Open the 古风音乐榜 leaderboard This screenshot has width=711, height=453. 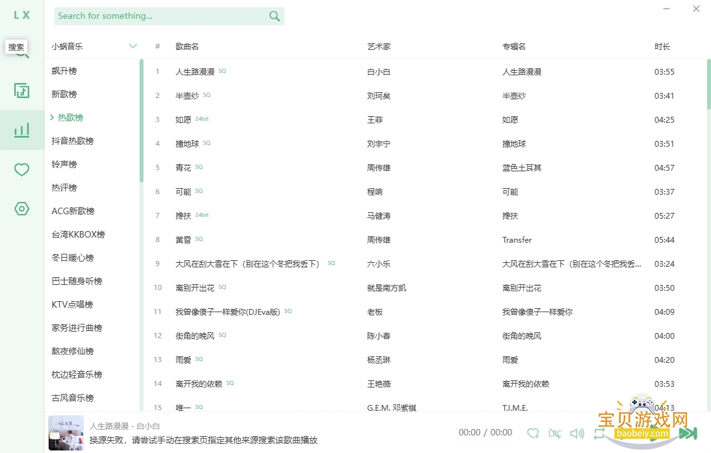point(73,398)
